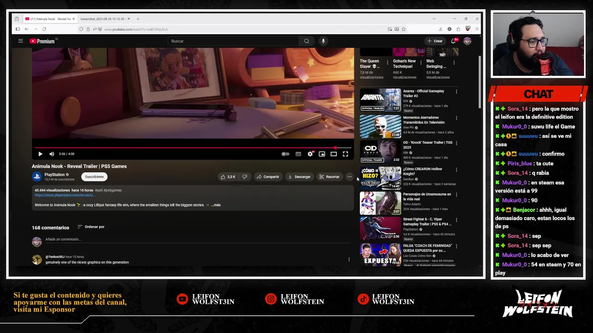593x333 pixels.
Task: Open options for Ananta Gameplay Trailer video
Action: coord(456,92)
